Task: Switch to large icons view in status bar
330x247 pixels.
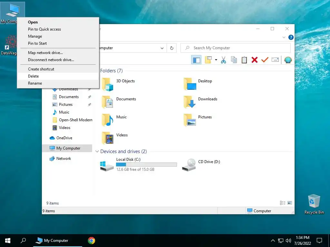Action: point(290,203)
